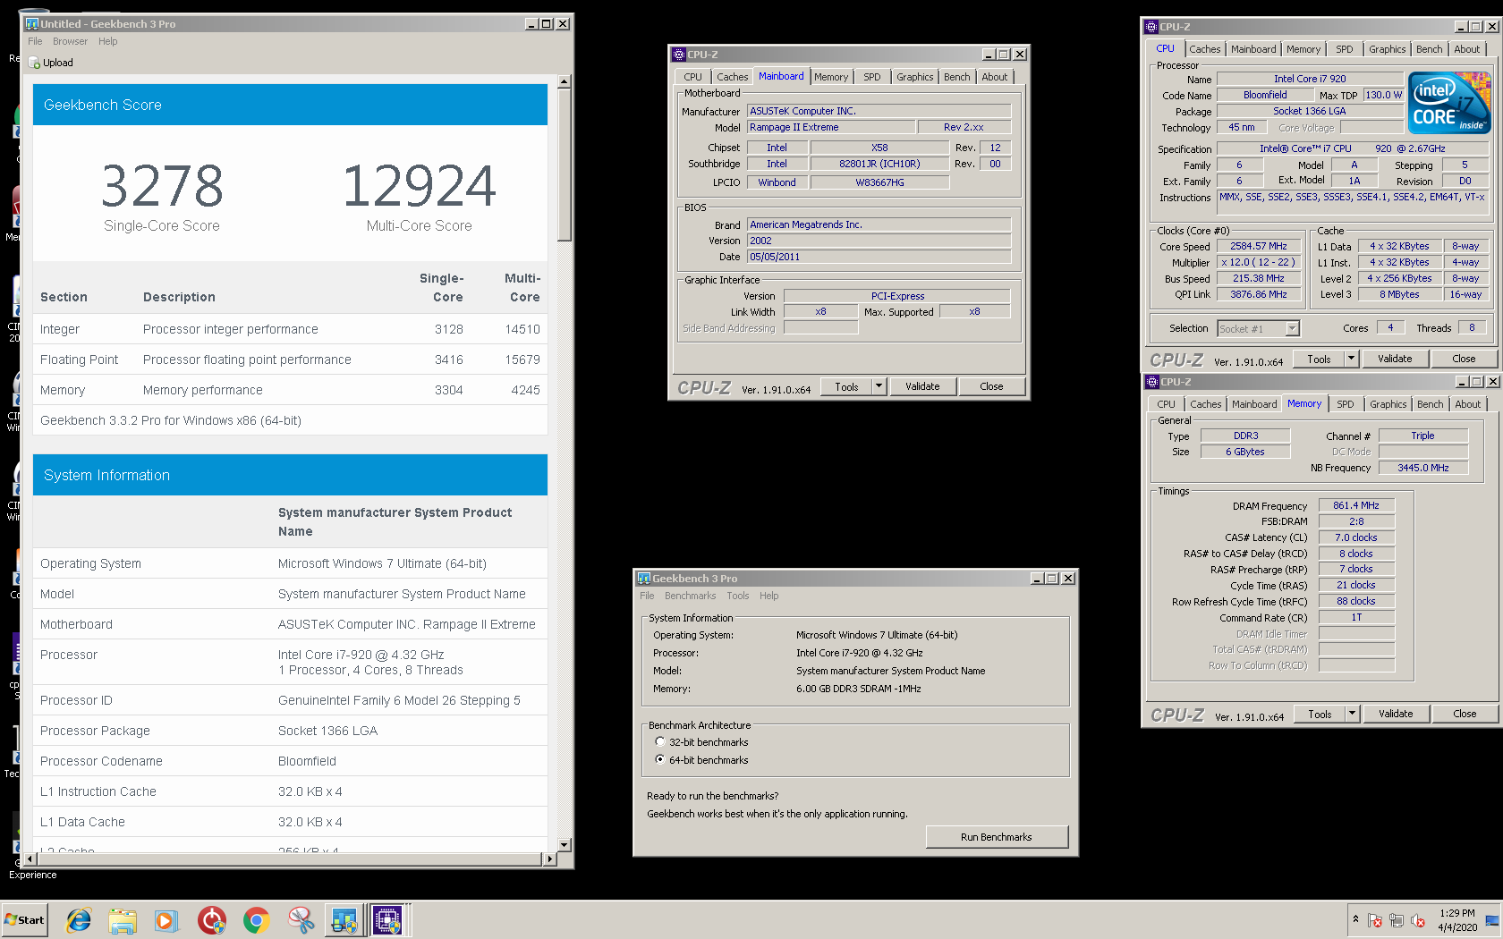
Task: Click the Run Benchmarks button
Action: [x=997, y=837]
